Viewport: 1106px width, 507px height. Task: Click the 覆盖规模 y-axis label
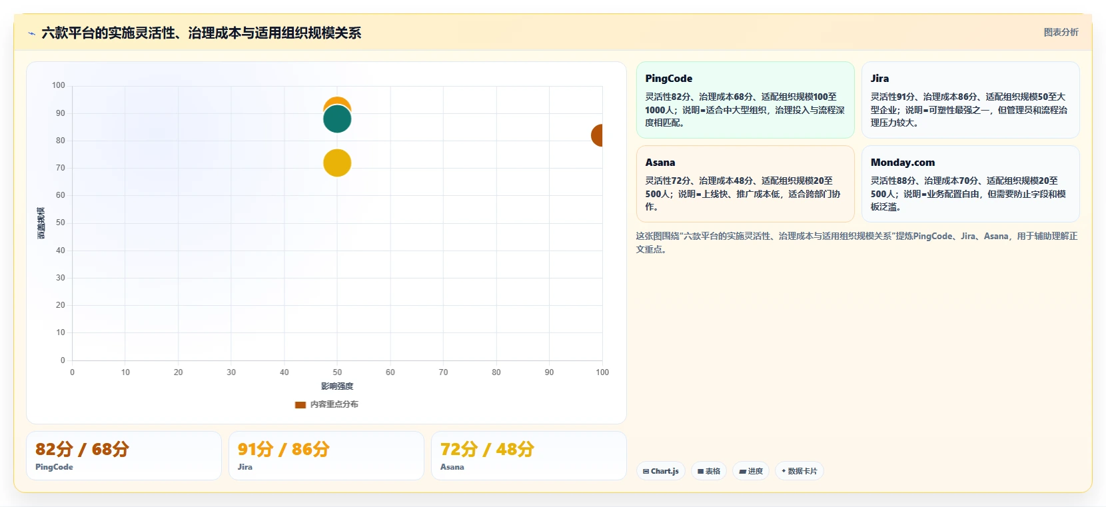click(x=41, y=223)
